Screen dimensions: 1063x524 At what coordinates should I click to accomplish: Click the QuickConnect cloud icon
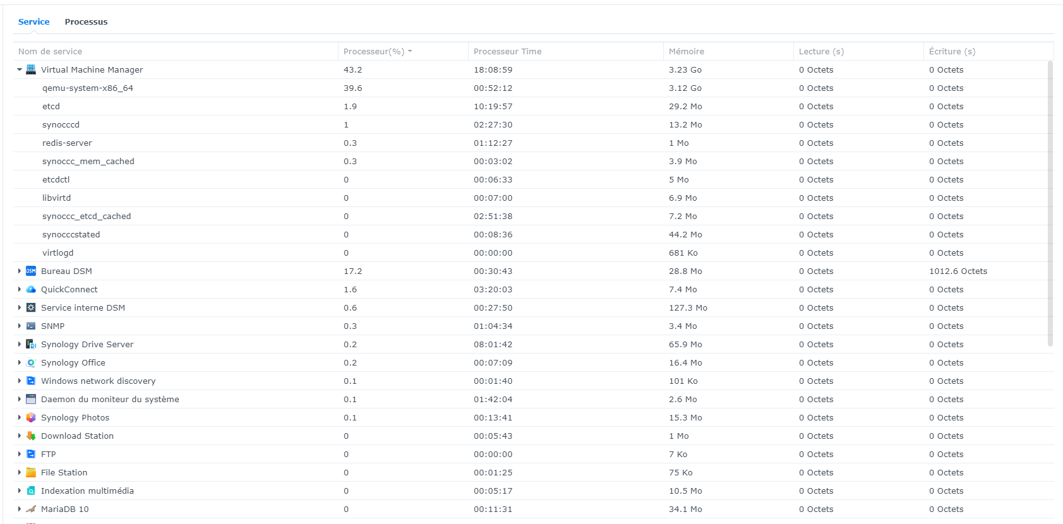pyautogui.click(x=31, y=289)
